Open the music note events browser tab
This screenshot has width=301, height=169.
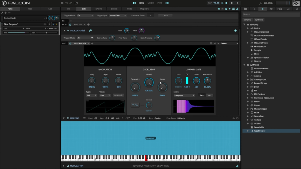click(288, 9)
